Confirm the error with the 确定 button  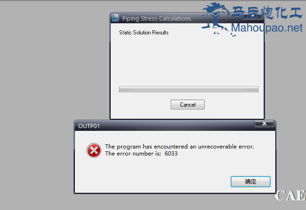pos(250,182)
